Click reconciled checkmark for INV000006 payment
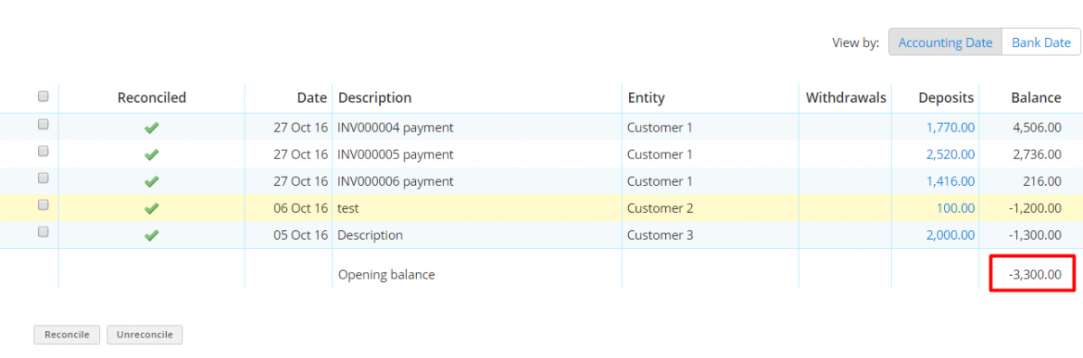Image resolution: width=1083 pixels, height=358 pixels. click(x=152, y=182)
